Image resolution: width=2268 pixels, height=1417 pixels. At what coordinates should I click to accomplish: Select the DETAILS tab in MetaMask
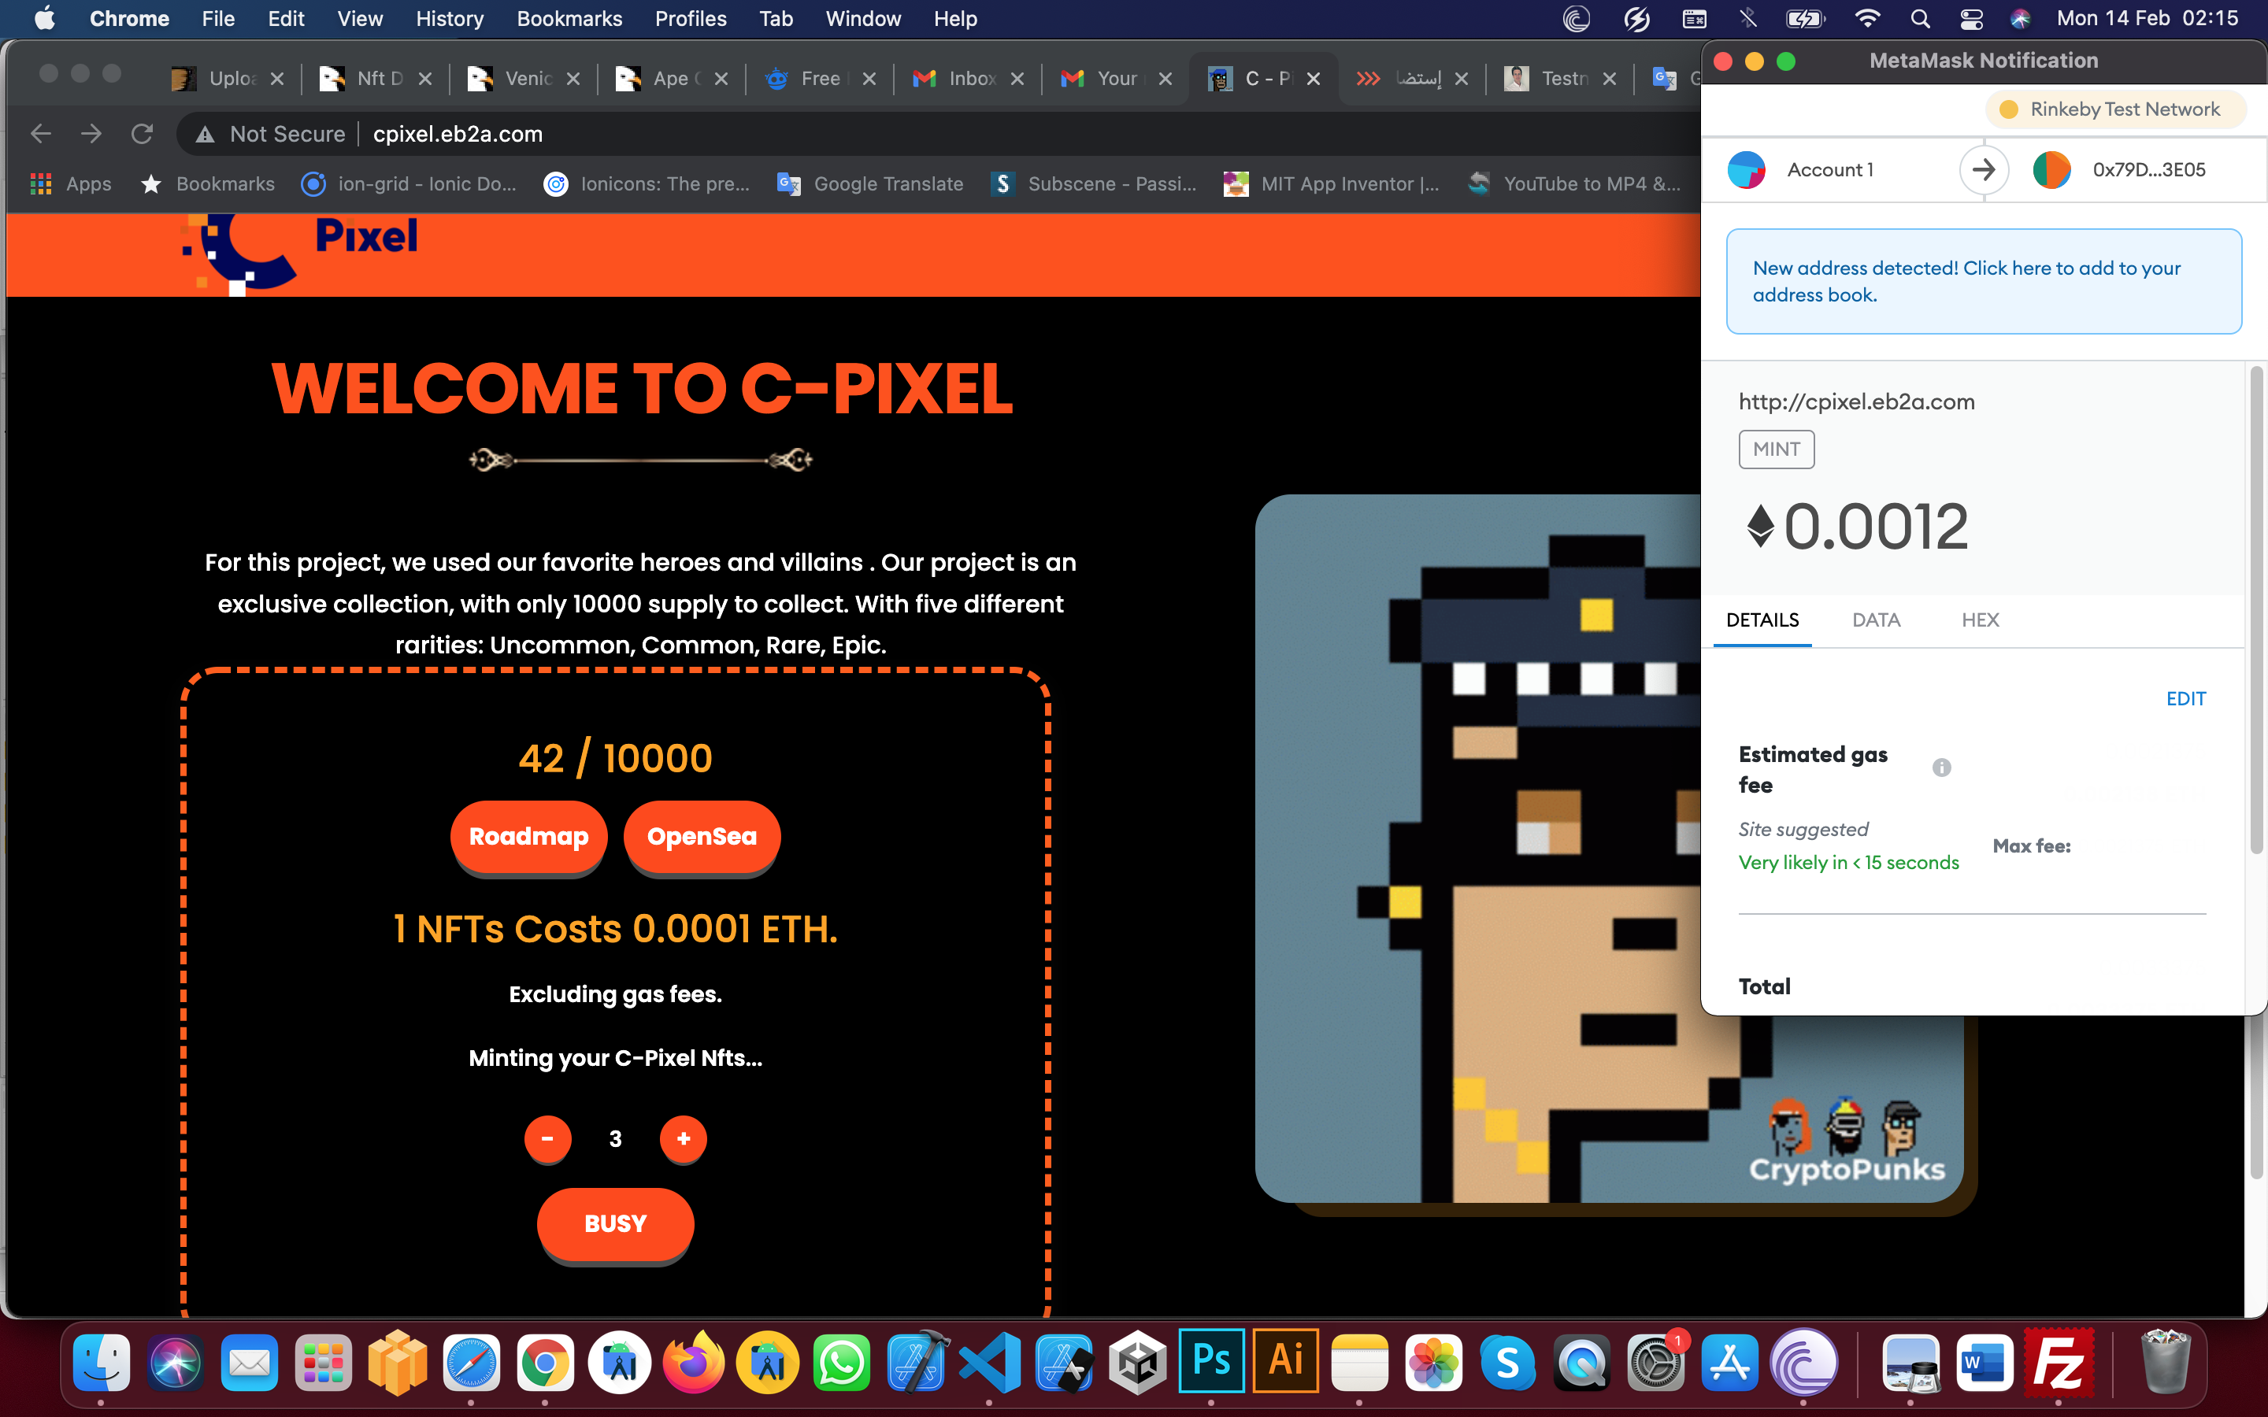(x=1762, y=620)
